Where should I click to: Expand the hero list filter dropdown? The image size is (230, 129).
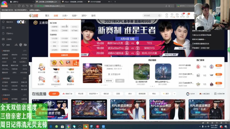pyautogui.click(x=93, y=94)
